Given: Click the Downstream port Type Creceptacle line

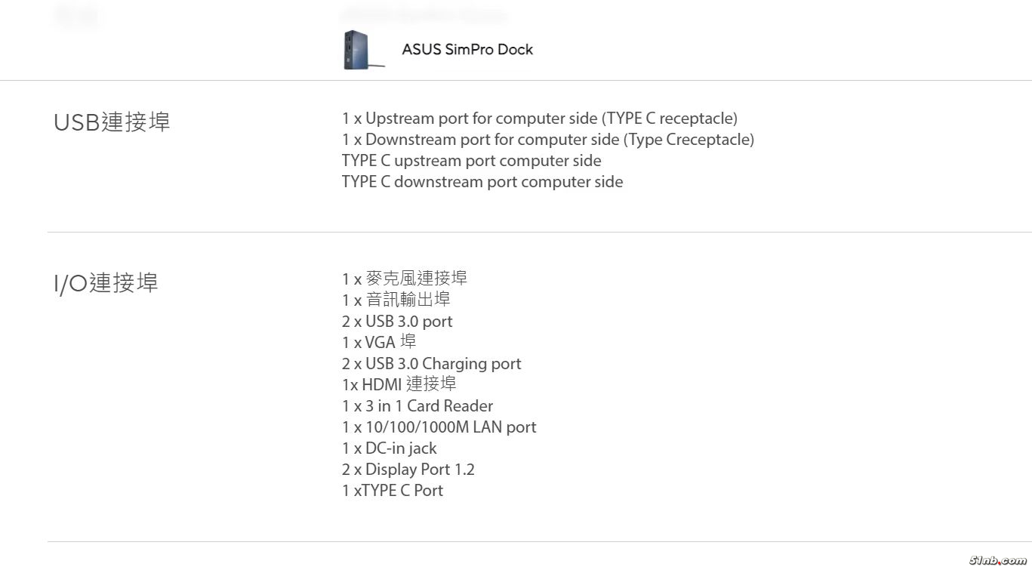Looking at the screenshot, I should point(547,140).
